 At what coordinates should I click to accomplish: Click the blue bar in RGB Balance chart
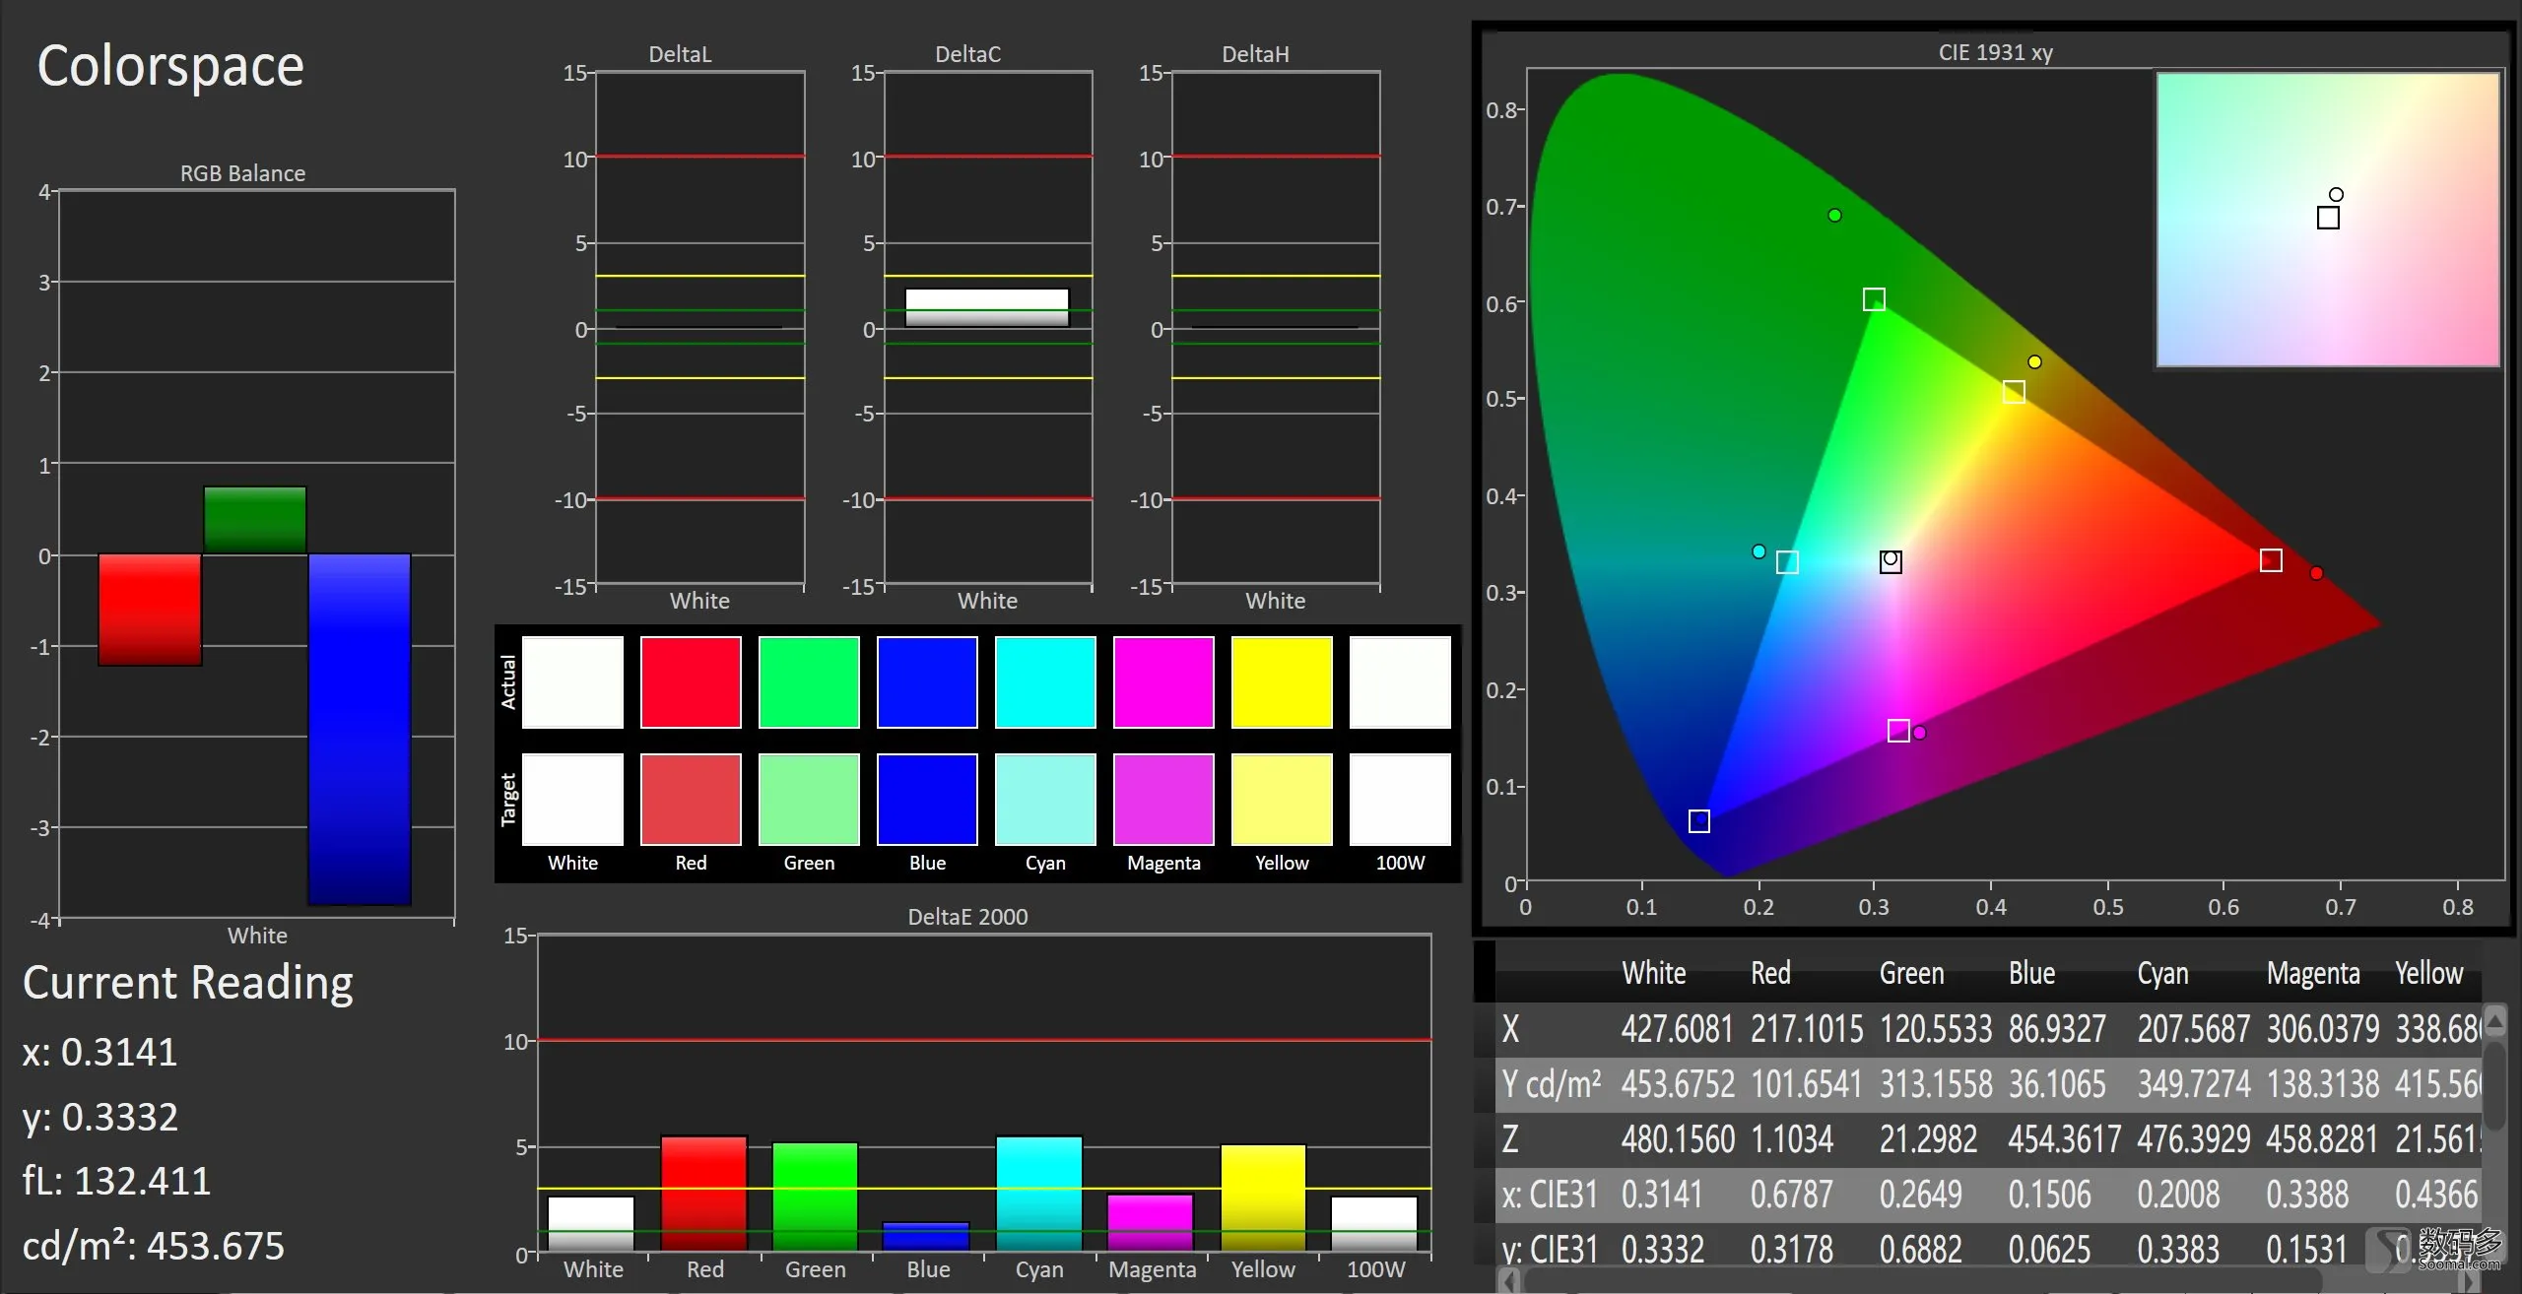(360, 729)
